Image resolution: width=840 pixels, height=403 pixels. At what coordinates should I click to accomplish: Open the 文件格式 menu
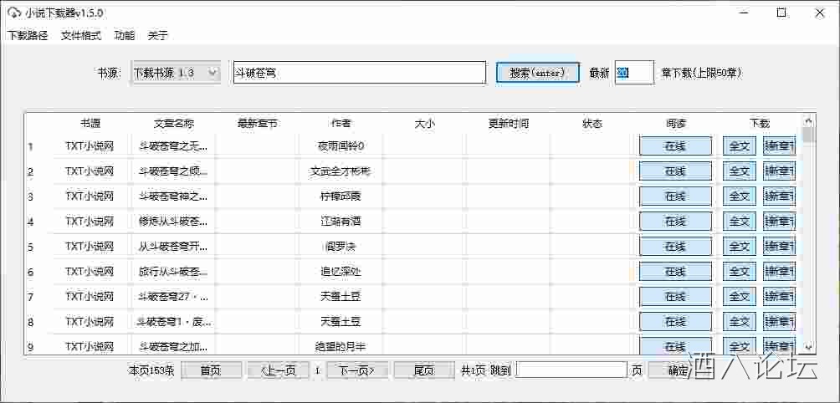pos(81,36)
